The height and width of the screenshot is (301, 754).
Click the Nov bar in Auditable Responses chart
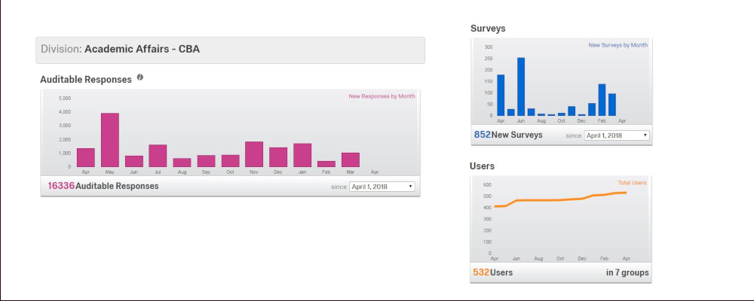[x=254, y=154]
